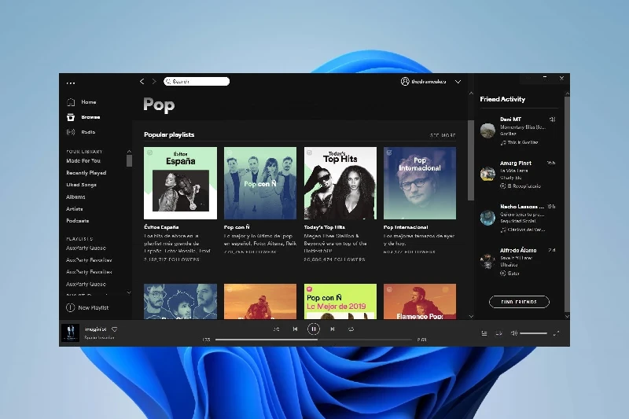Go forward with the right arrow
The height and width of the screenshot is (419, 629).
[154, 82]
